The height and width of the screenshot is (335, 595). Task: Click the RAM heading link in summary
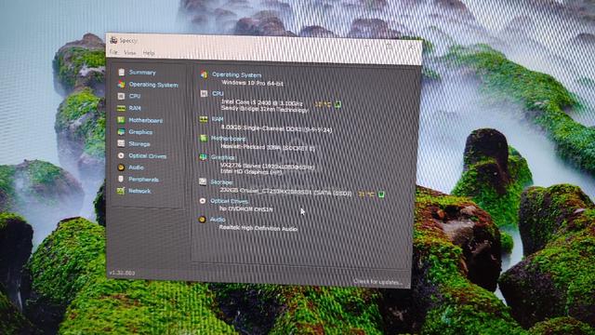pyautogui.click(x=217, y=119)
